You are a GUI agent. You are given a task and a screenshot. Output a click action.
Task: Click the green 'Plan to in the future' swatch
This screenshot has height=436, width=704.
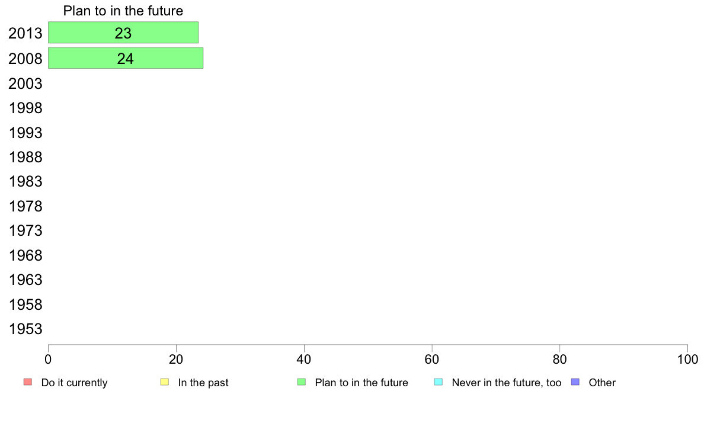302,382
